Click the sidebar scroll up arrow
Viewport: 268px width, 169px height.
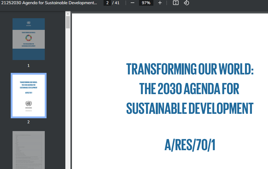[68, 14]
